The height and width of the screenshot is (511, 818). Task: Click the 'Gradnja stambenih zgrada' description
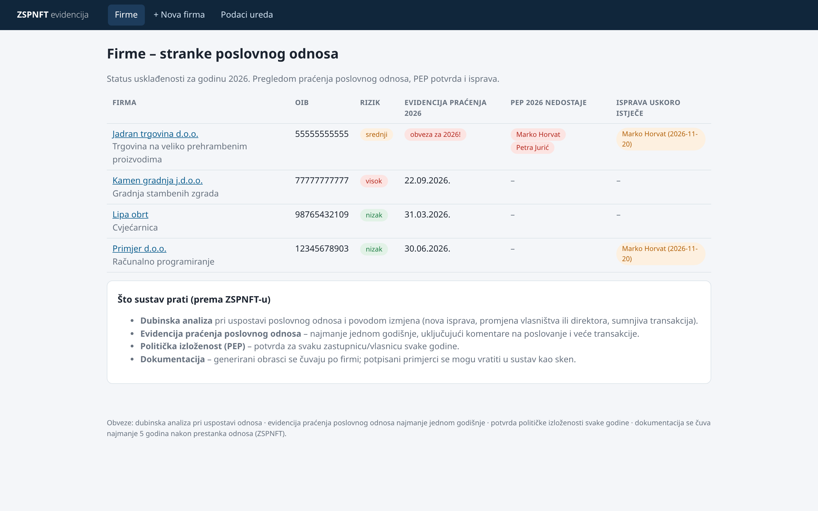pos(165,194)
